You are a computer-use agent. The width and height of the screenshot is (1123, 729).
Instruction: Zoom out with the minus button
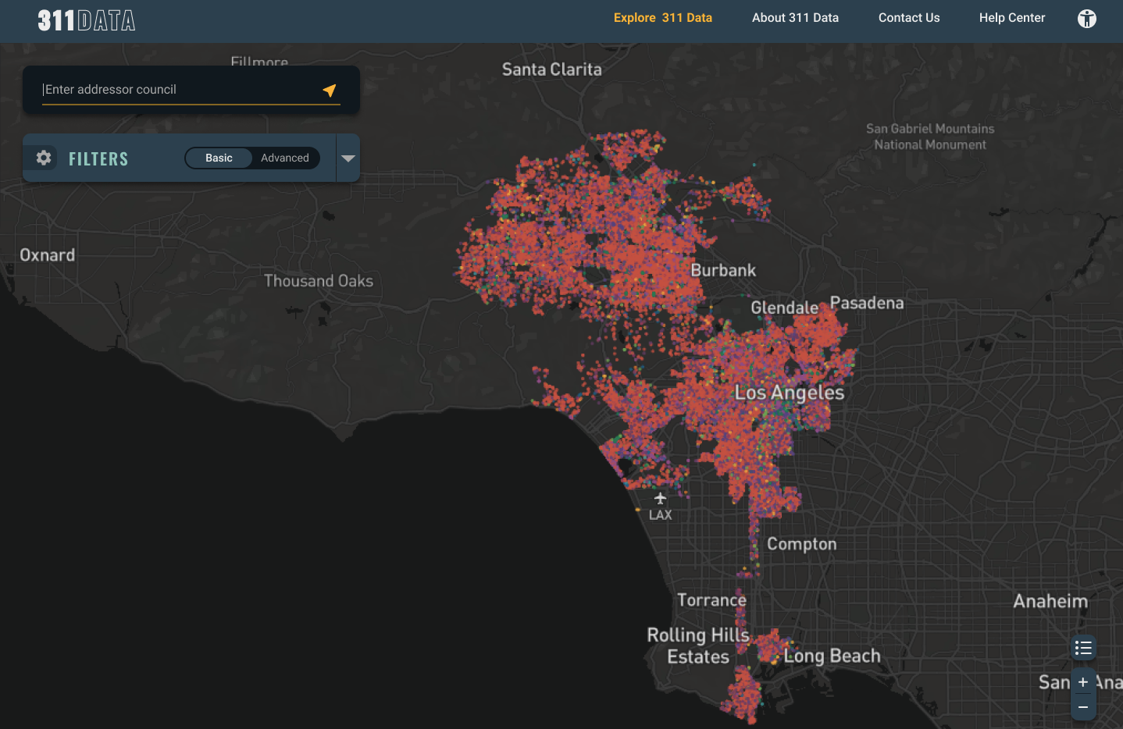[1083, 707]
